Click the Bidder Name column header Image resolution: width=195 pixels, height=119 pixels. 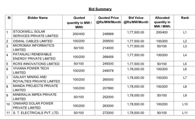pos(38,18)
